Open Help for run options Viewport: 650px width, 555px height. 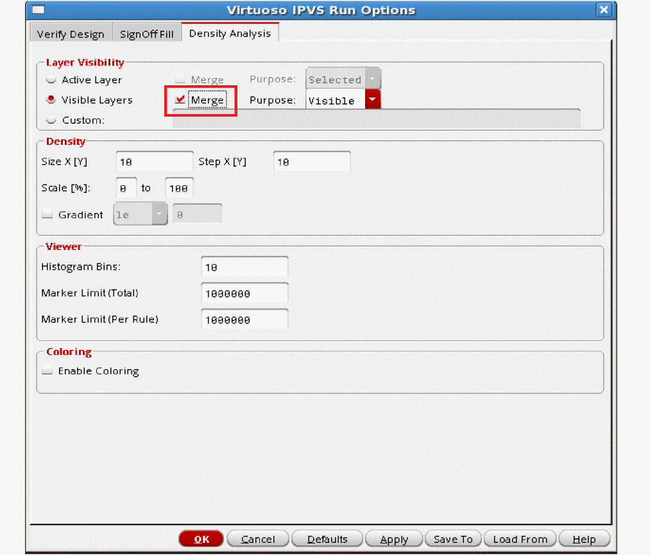pyautogui.click(x=584, y=538)
